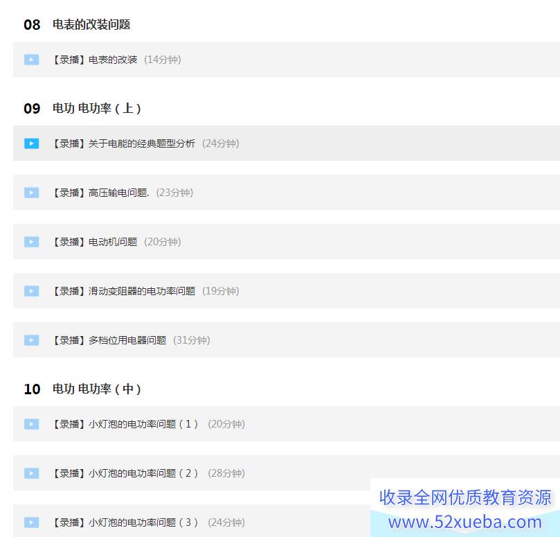Image resolution: width=560 pixels, height=537 pixels.
Task: Click the (23分钟) duration of 高压输电问题
Action: 174,193
